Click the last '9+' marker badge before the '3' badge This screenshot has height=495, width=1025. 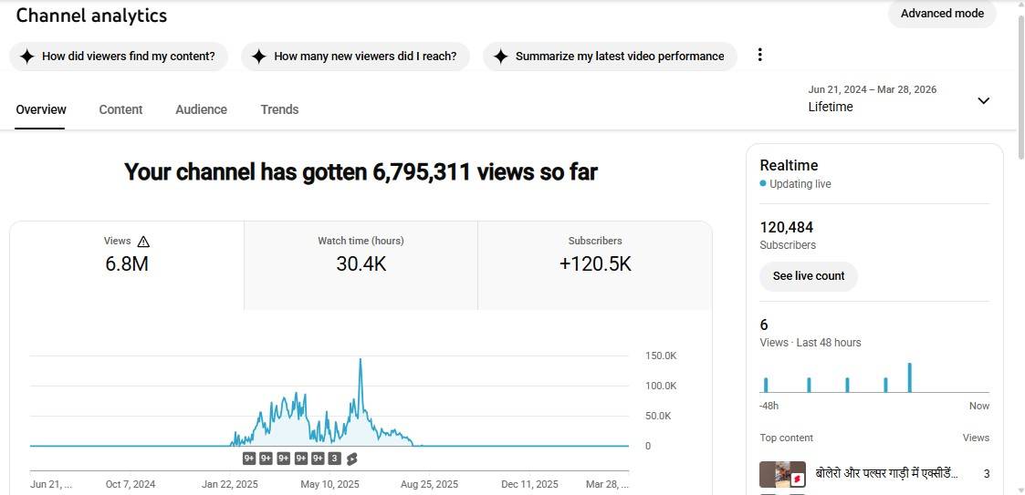(x=318, y=459)
